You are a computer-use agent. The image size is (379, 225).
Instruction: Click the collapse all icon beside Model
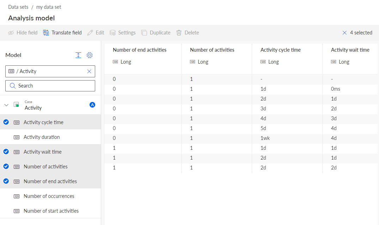coord(78,55)
